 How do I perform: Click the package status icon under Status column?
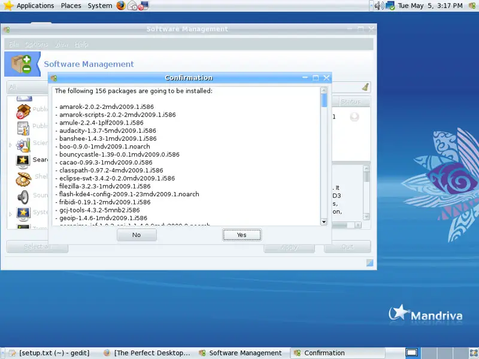[354, 117]
